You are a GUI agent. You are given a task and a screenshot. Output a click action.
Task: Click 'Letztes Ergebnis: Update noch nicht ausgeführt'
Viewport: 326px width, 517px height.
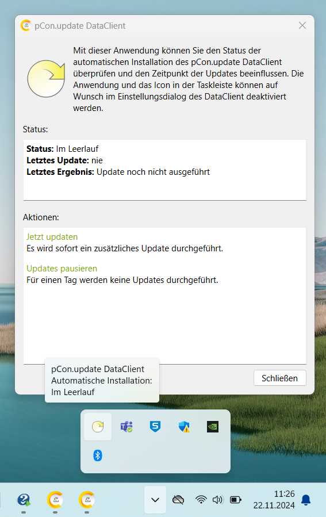(118, 172)
